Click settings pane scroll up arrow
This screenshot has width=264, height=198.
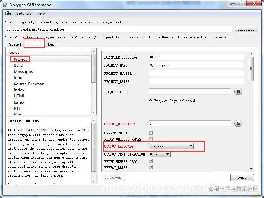pyautogui.click(x=251, y=54)
